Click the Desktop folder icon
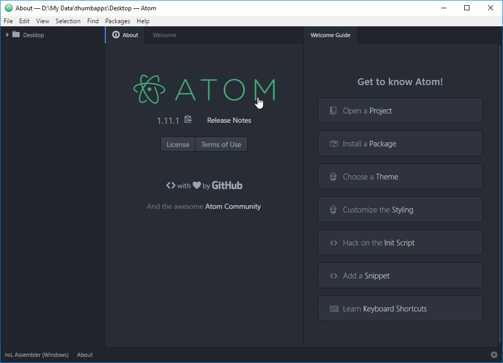The image size is (503, 363). click(16, 35)
